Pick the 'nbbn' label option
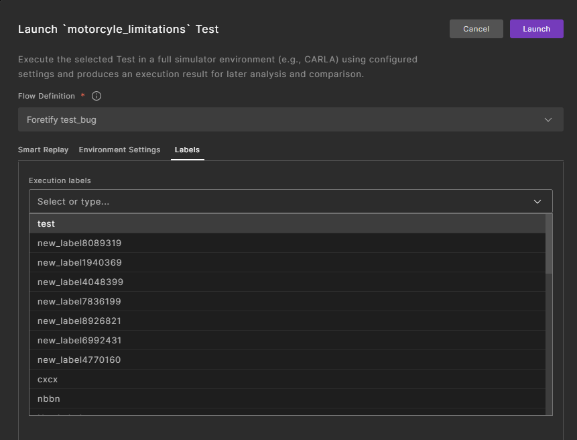 point(287,398)
